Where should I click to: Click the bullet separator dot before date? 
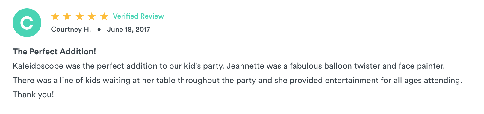[x=99, y=30]
